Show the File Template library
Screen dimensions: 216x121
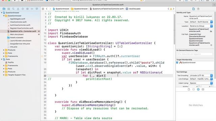click(189, 89)
